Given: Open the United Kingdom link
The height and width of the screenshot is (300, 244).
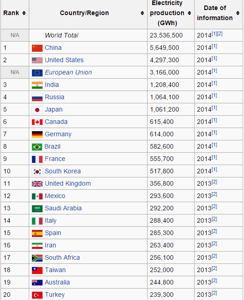Looking at the screenshot, I should click(x=68, y=183).
